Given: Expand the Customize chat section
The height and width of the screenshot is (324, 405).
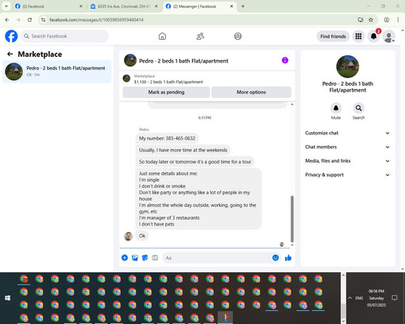Looking at the screenshot, I should tap(347, 133).
